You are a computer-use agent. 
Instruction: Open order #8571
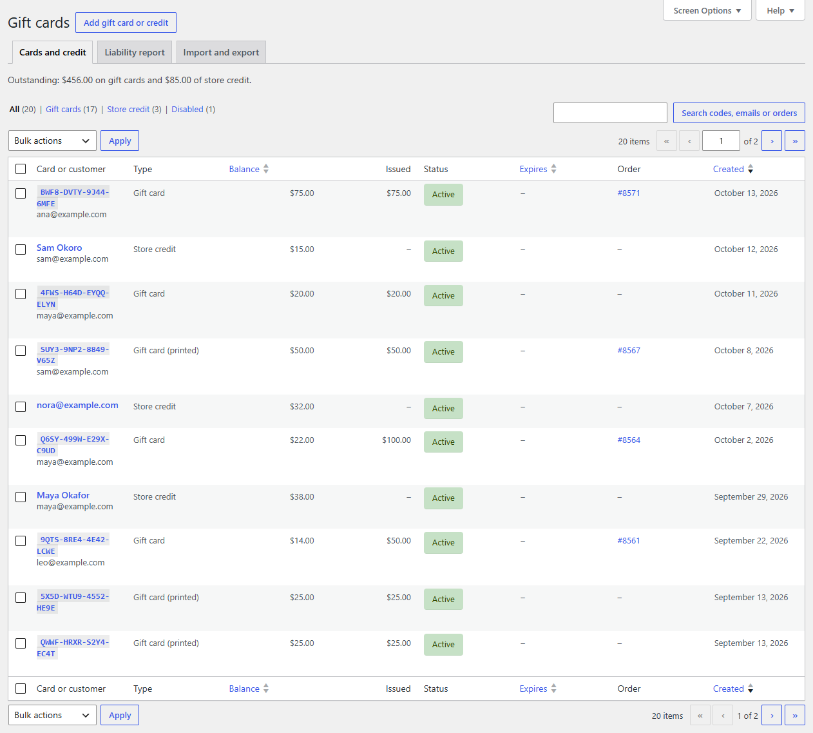[629, 193]
